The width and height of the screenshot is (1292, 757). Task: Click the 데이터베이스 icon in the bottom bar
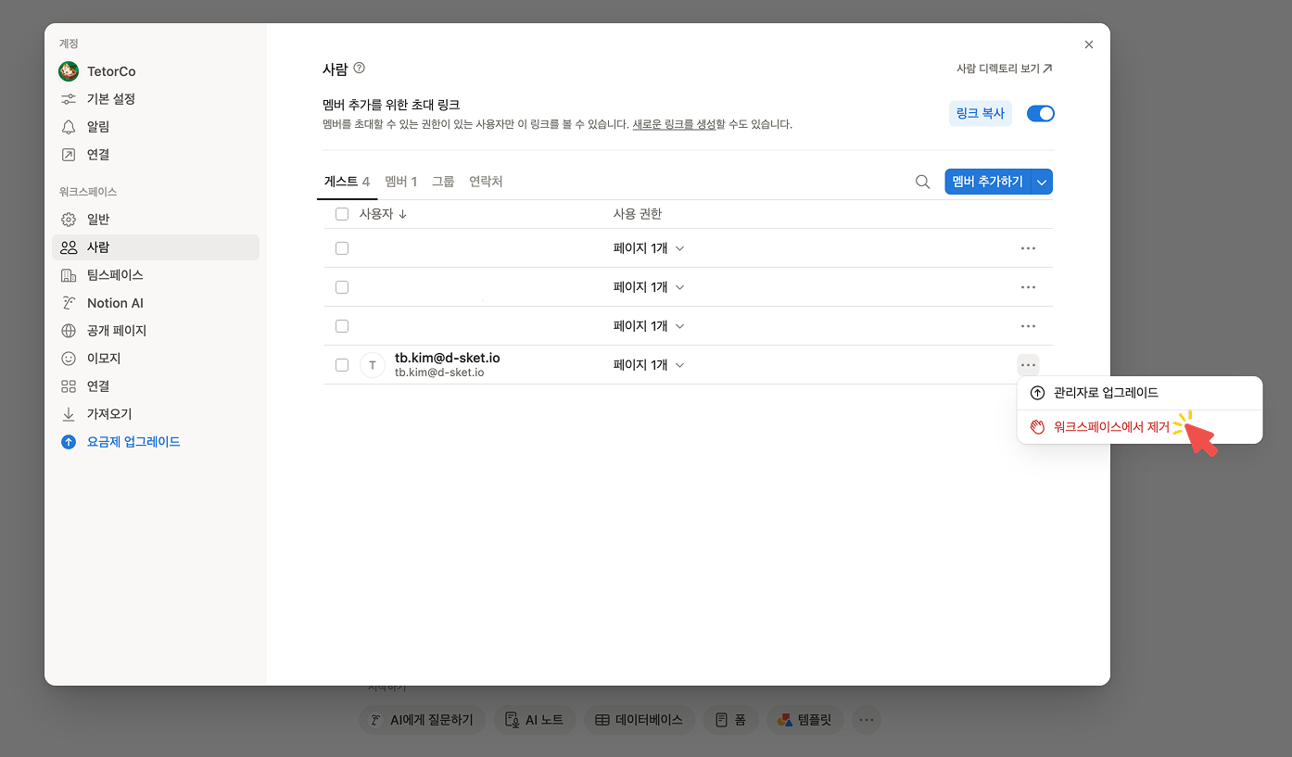click(640, 719)
